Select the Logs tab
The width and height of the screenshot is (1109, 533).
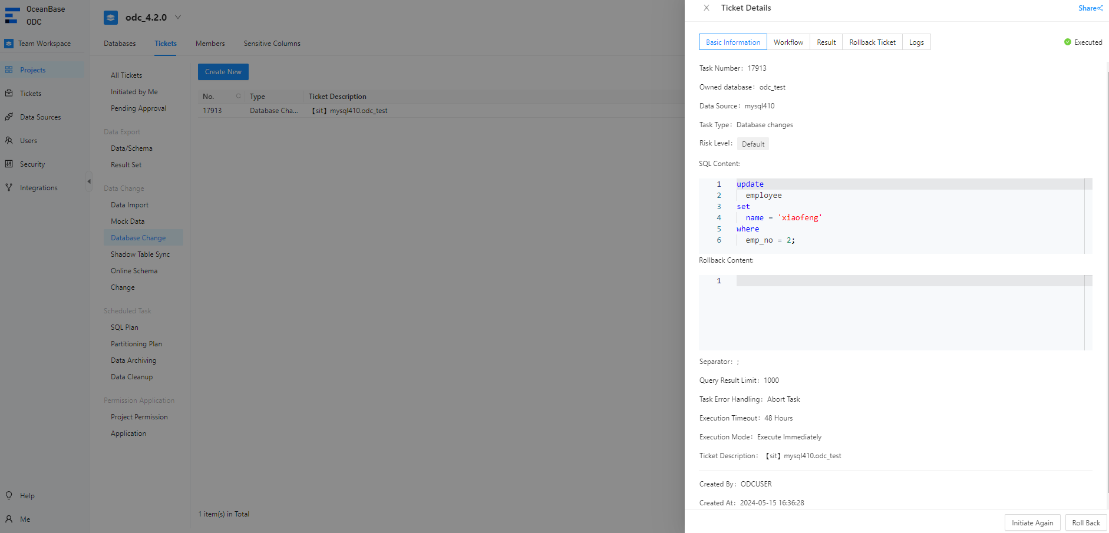(x=916, y=42)
